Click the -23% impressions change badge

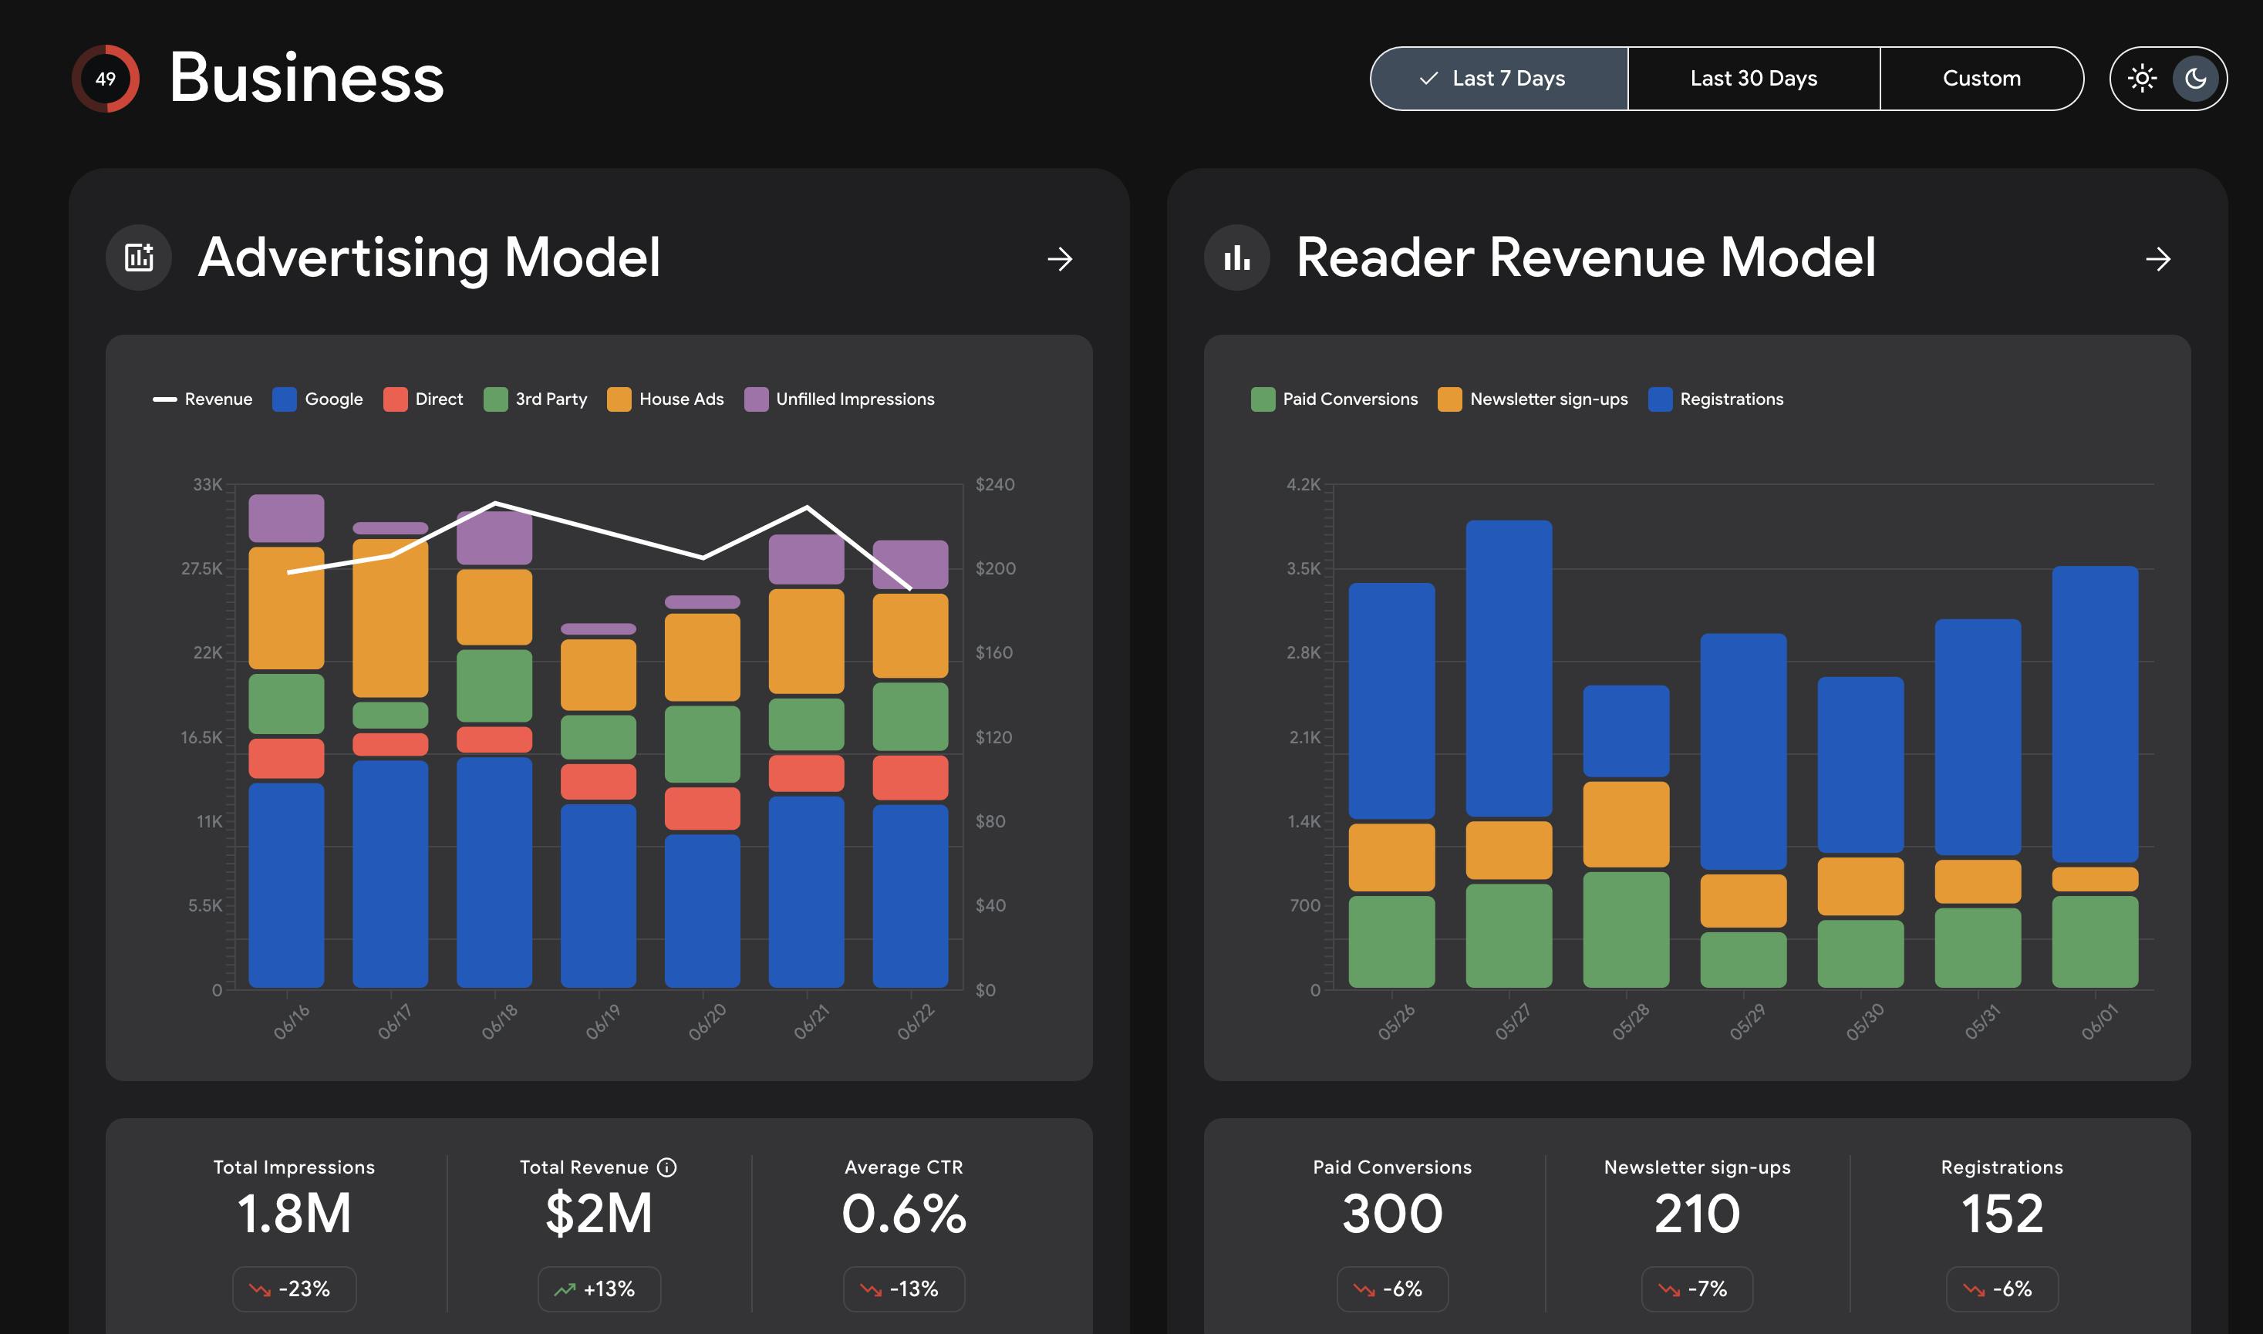click(x=294, y=1289)
